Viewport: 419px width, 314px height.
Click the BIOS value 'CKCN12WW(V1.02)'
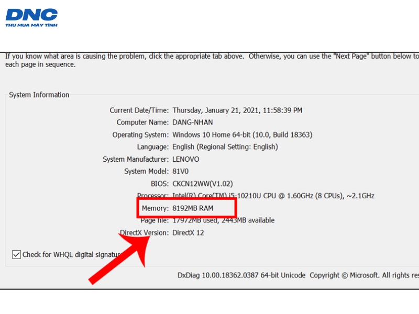tap(203, 184)
